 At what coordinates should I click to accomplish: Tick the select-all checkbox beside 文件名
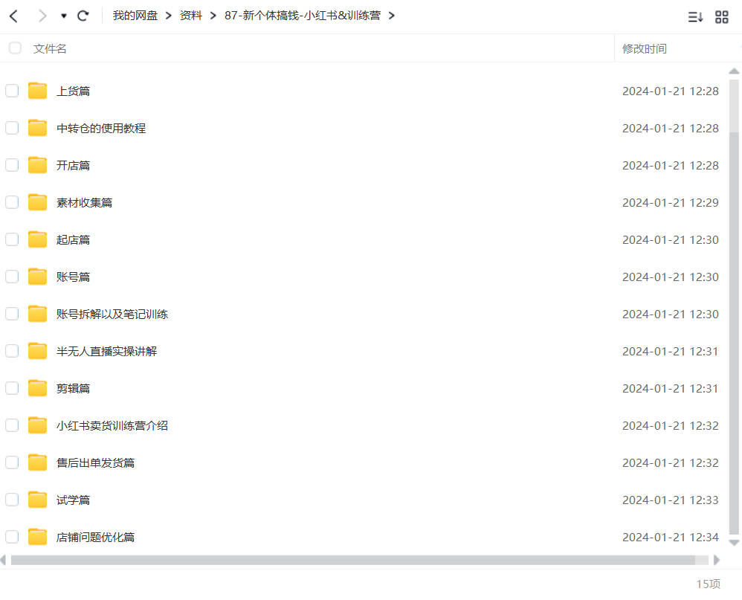[15, 48]
